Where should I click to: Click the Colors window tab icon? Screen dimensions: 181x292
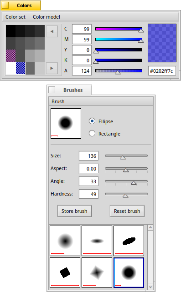5,5
